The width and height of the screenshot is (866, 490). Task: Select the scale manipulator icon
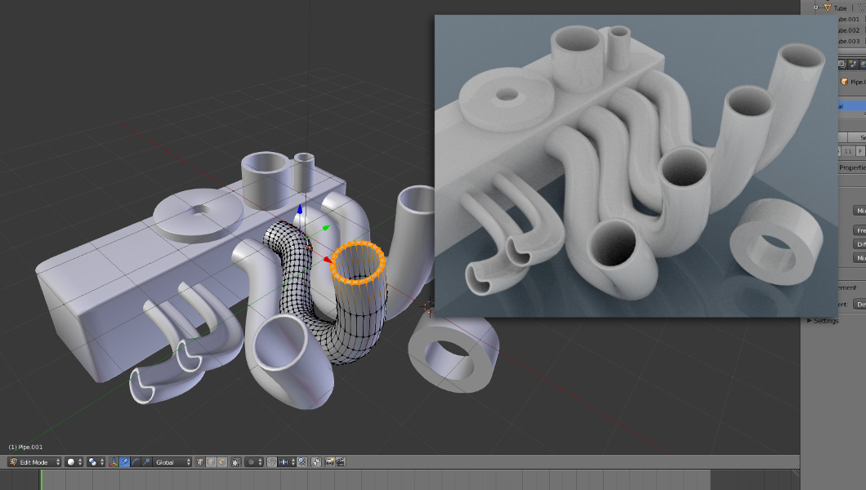click(145, 462)
